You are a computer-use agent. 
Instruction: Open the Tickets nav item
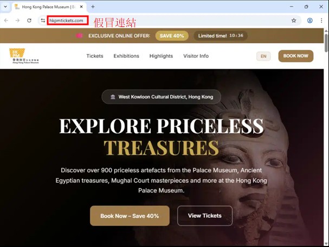click(95, 56)
